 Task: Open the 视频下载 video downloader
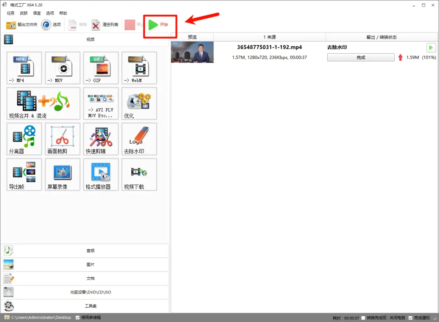point(139,175)
